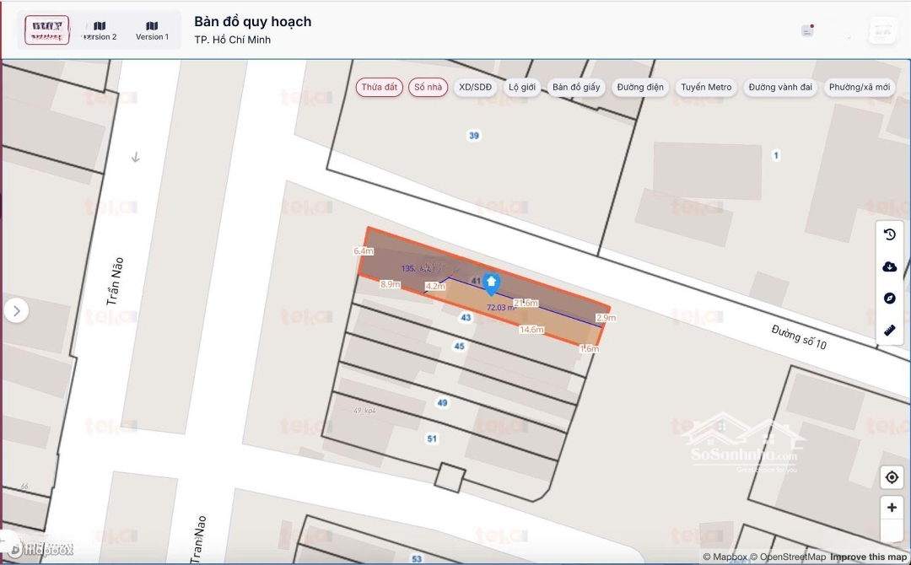This screenshot has width=911, height=565.
Task: Expand the left side panel chevron
Action: 16,311
